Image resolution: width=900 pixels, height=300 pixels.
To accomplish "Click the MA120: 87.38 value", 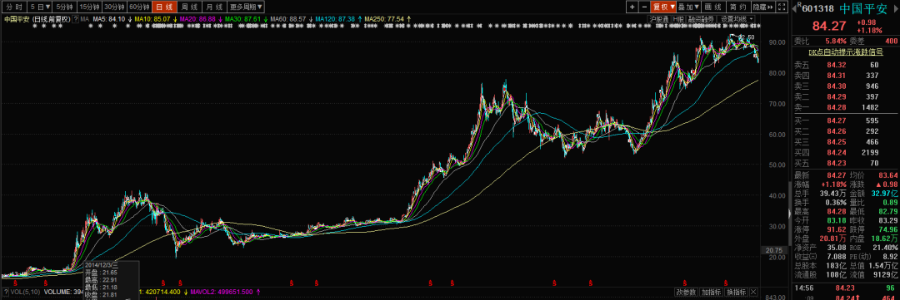I will 335,19.
